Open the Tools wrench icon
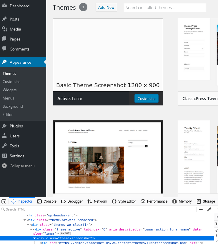Screen dimensions: 218x244 (4, 146)
